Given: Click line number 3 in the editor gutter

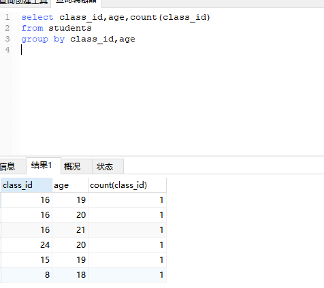Looking at the screenshot, I should point(7,39).
